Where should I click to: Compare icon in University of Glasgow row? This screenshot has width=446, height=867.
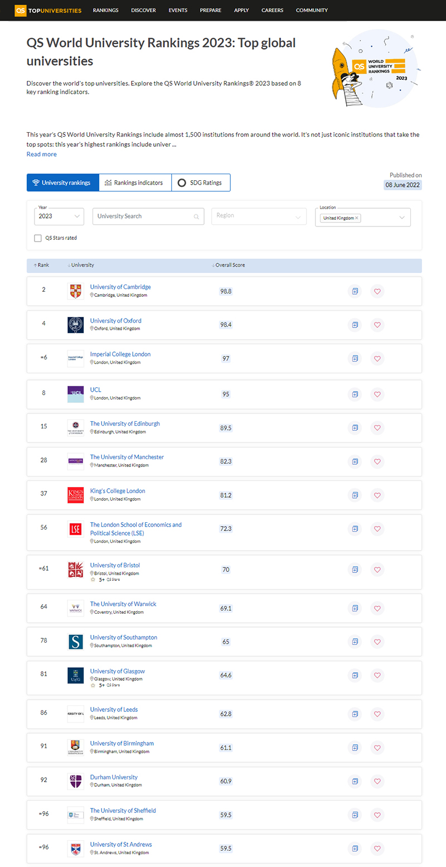pos(355,675)
